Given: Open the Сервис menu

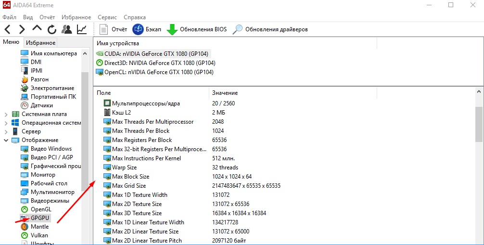Looking at the screenshot, I should coord(107,17).
